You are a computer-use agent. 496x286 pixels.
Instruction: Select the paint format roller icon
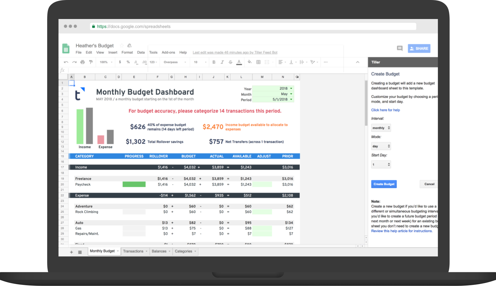(x=91, y=62)
